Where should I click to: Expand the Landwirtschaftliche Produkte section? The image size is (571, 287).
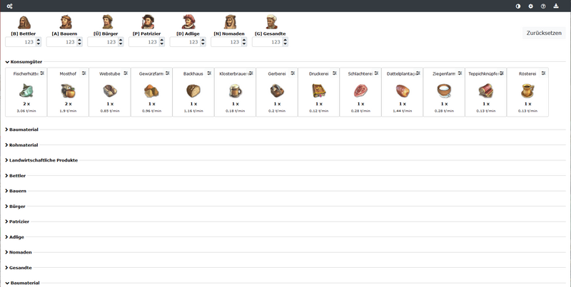41,160
